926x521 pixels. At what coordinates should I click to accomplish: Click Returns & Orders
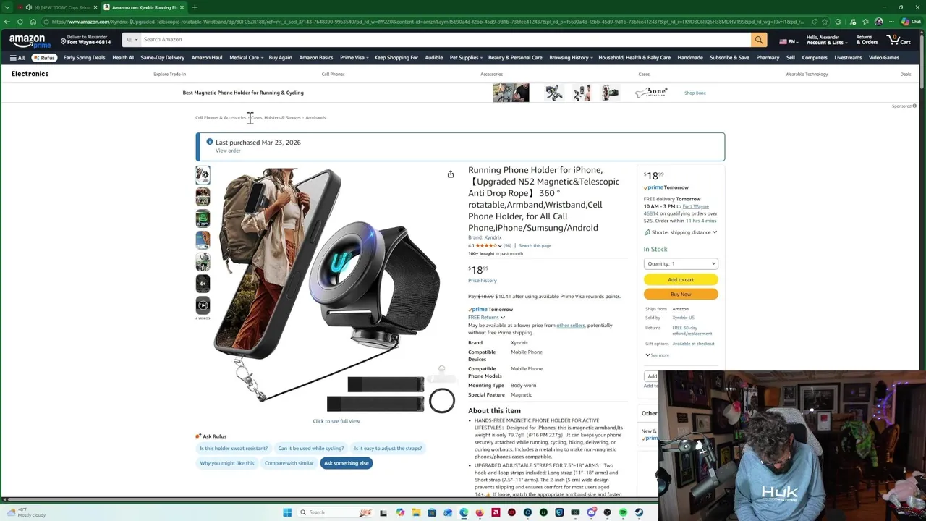(x=867, y=40)
